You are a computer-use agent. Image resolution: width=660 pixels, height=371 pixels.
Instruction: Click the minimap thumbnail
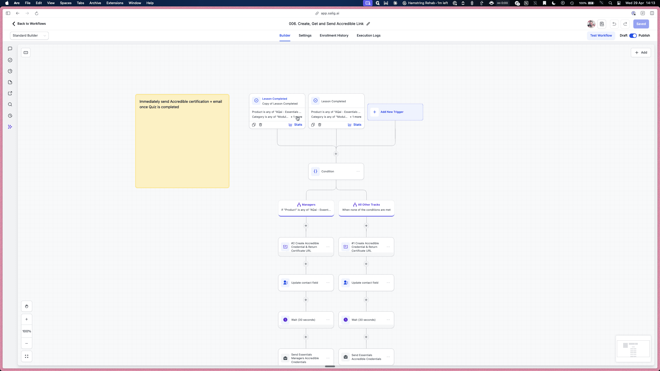[633, 349]
